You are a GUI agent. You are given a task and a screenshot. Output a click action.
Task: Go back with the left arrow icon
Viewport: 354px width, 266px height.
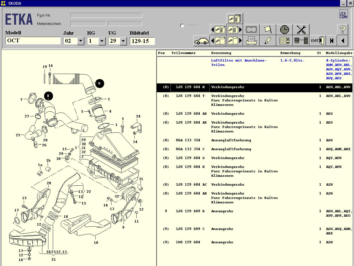pos(343,41)
